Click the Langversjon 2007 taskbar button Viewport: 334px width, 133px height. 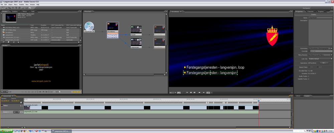[x=61, y=132]
